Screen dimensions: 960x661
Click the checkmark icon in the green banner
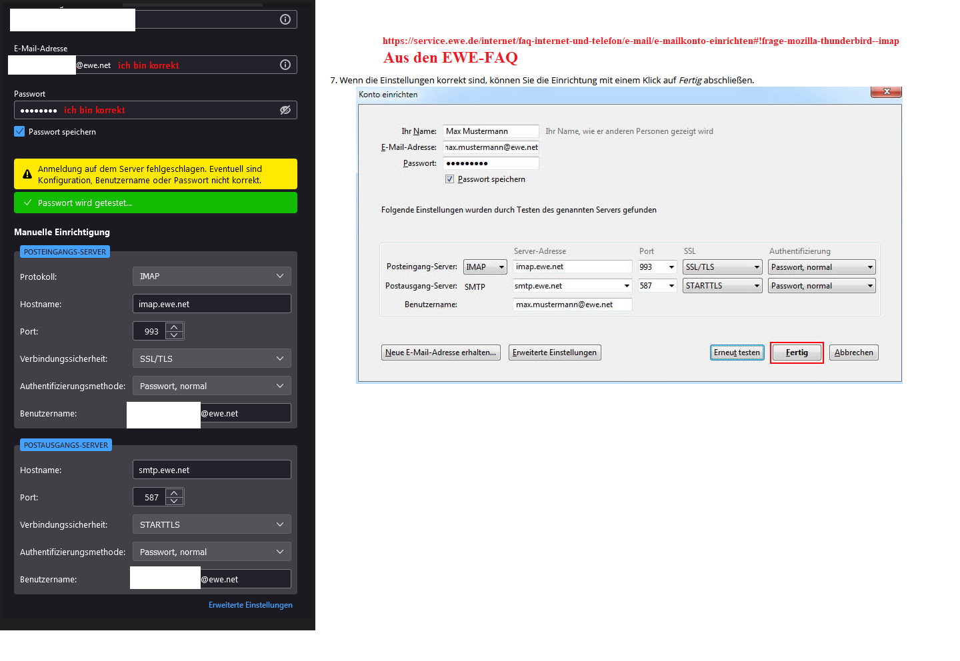coord(27,203)
